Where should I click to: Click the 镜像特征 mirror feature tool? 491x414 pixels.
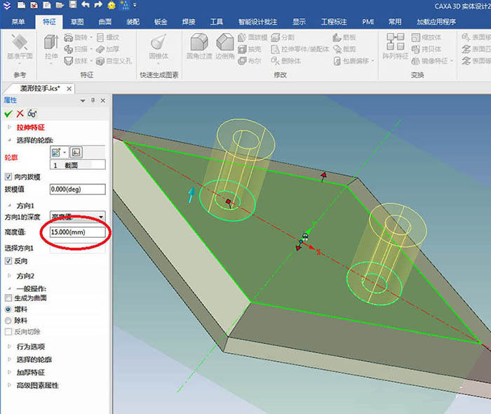coord(433,61)
